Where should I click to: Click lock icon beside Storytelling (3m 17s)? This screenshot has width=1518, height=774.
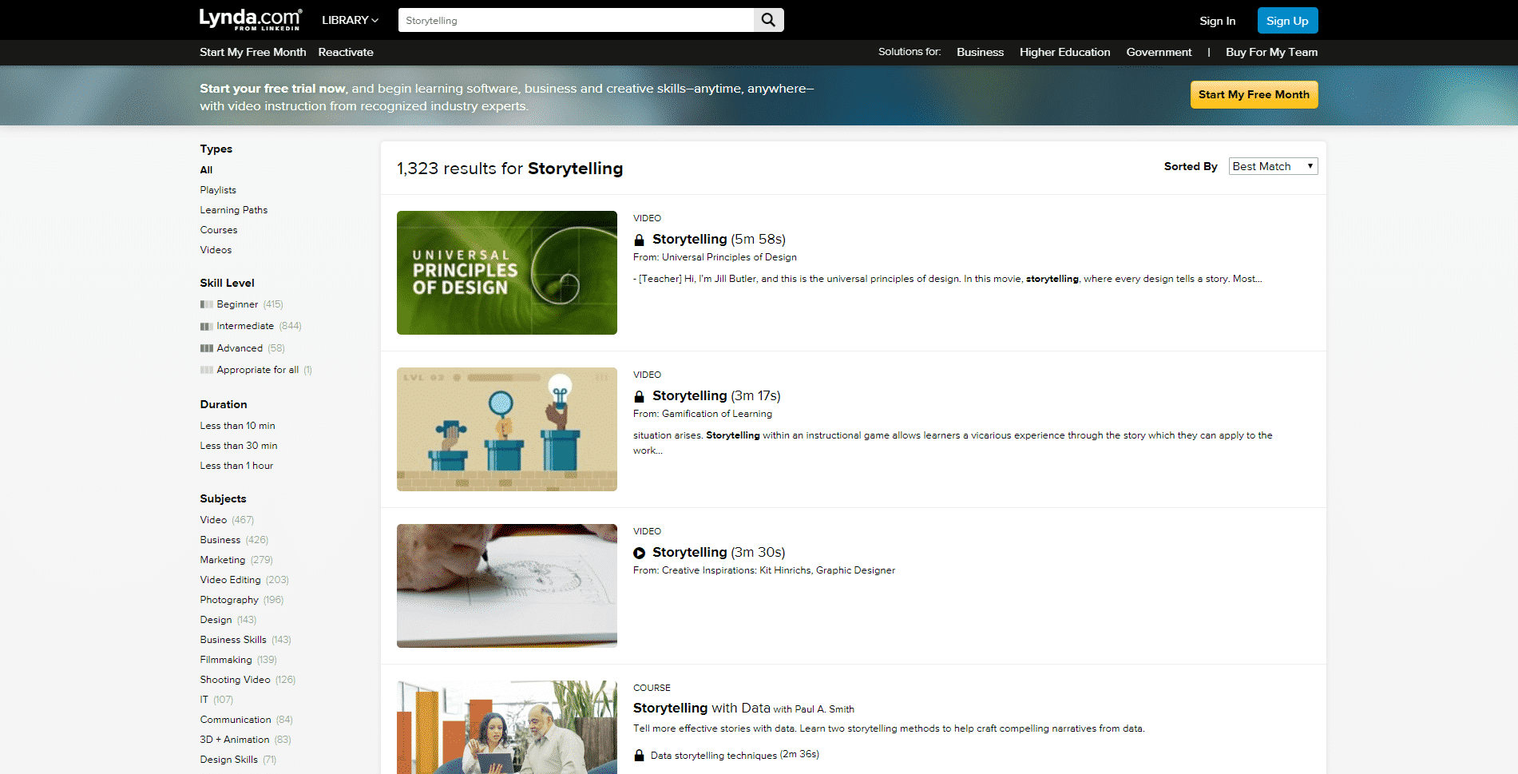coord(639,396)
